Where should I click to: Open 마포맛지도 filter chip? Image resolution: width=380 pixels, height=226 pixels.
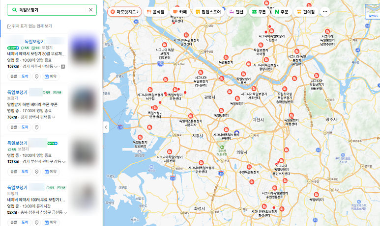coord(124,12)
